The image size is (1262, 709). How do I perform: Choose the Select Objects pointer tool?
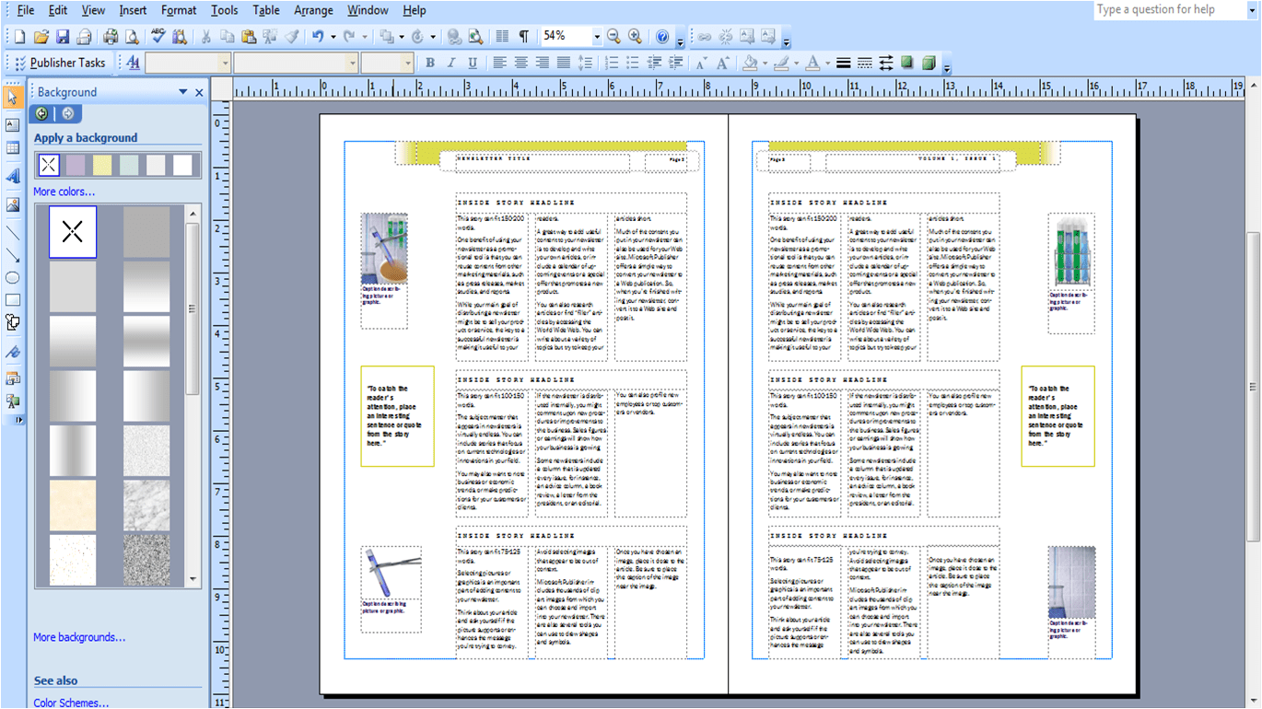coord(13,98)
